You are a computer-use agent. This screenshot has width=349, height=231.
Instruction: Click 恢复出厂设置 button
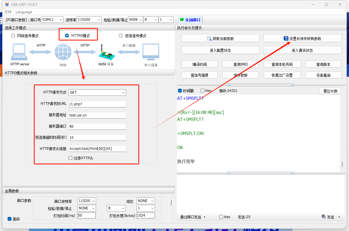click(x=282, y=75)
